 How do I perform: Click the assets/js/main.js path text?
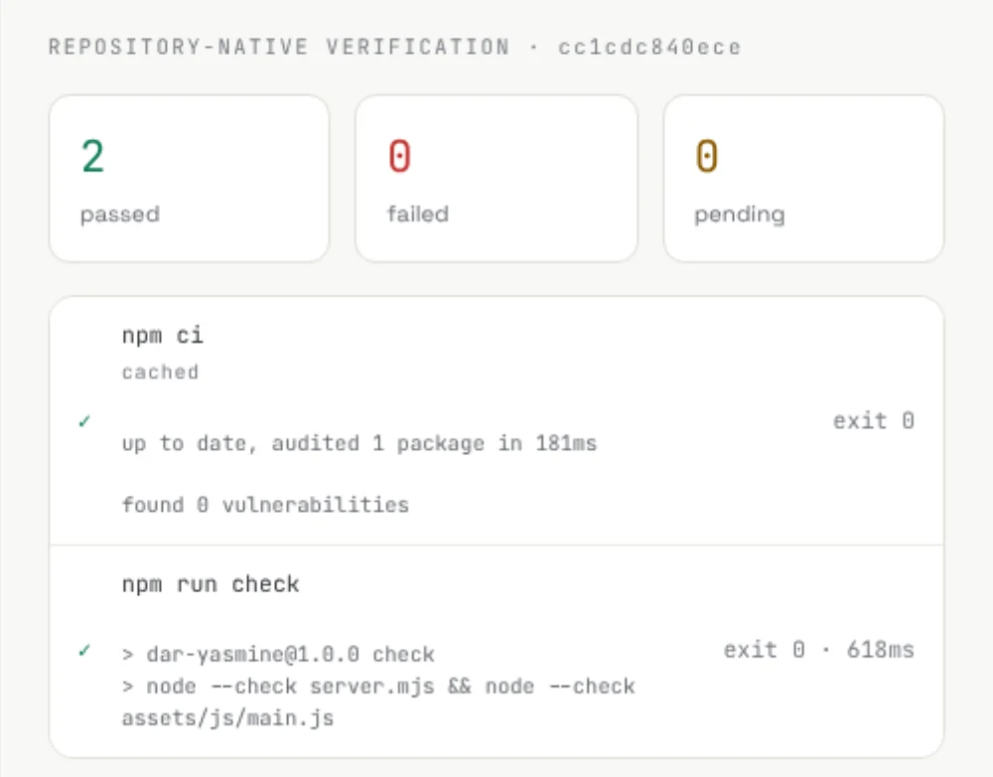pyautogui.click(x=227, y=718)
